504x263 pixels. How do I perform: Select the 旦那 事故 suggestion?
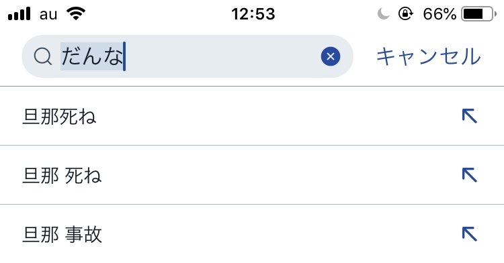point(252,233)
